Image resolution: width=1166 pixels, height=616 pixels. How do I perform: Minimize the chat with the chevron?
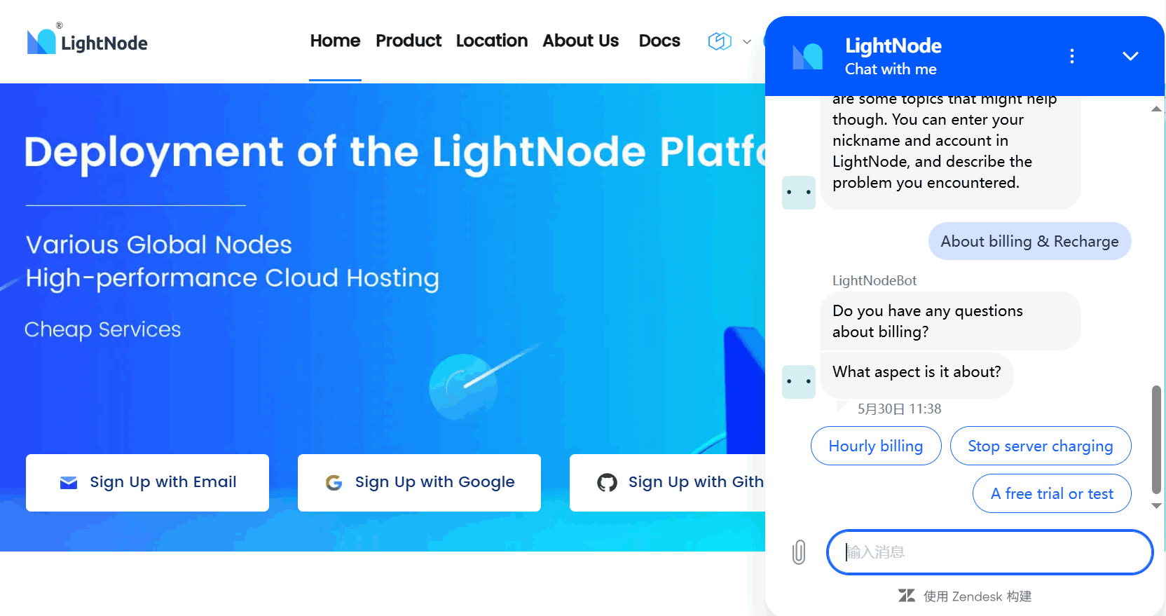point(1130,56)
